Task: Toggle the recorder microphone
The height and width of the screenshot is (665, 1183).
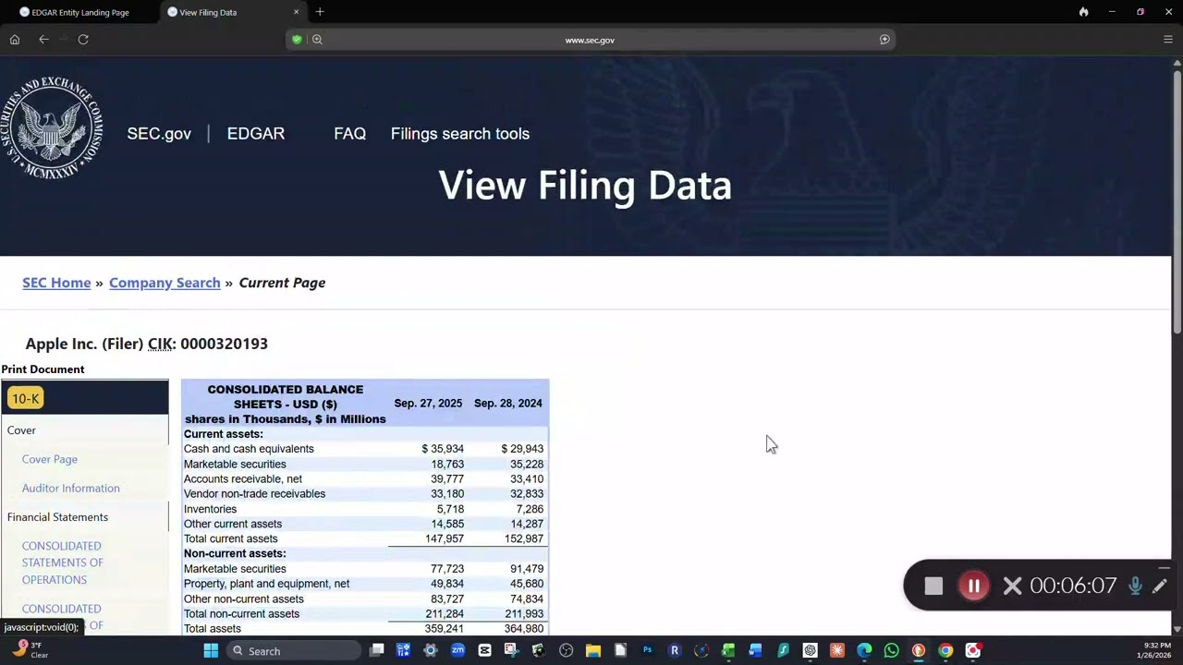Action: click(x=1135, y=586)
